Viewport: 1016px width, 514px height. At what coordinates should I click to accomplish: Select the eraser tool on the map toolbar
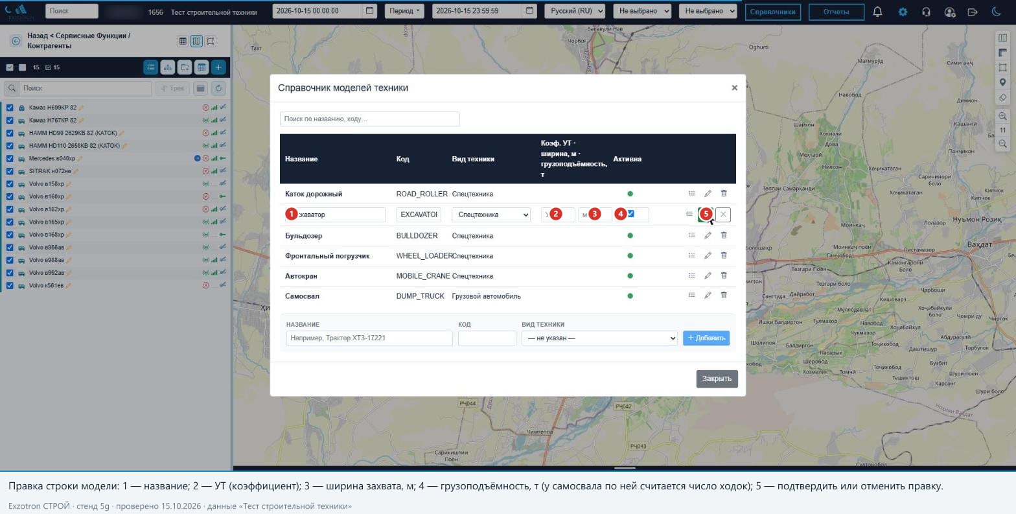(x=1002, y=97)
